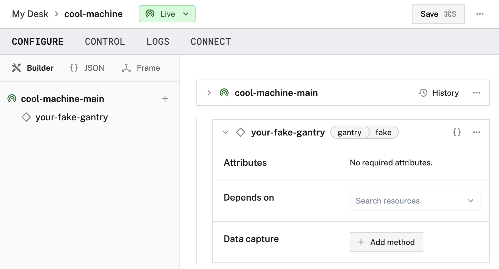Click the History clock icon
The image size is (499, 269).
tap(423, 93)
